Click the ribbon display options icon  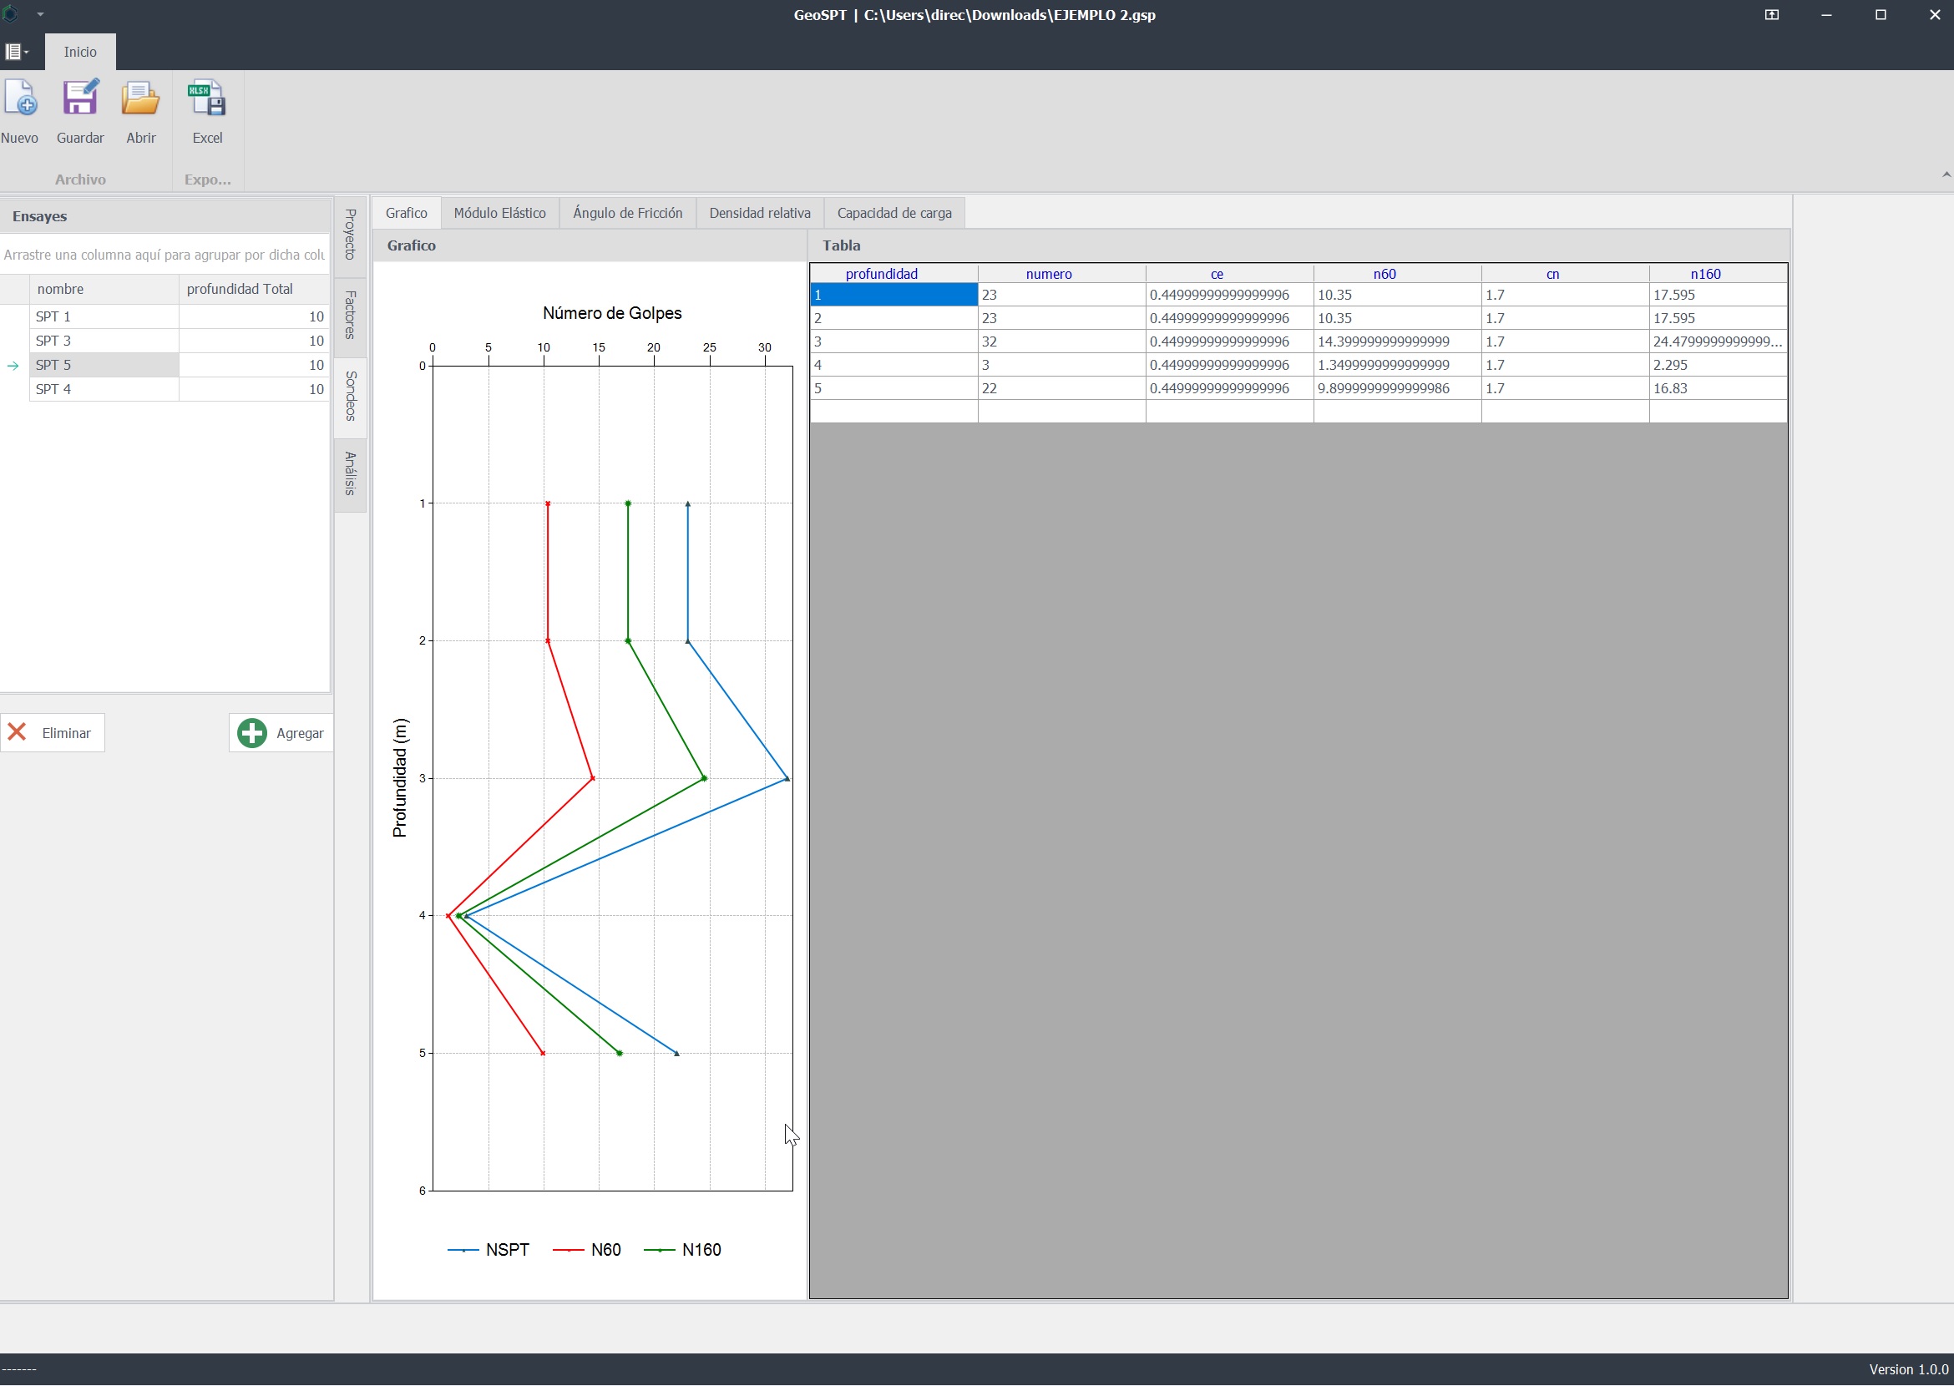(1771, 14)
